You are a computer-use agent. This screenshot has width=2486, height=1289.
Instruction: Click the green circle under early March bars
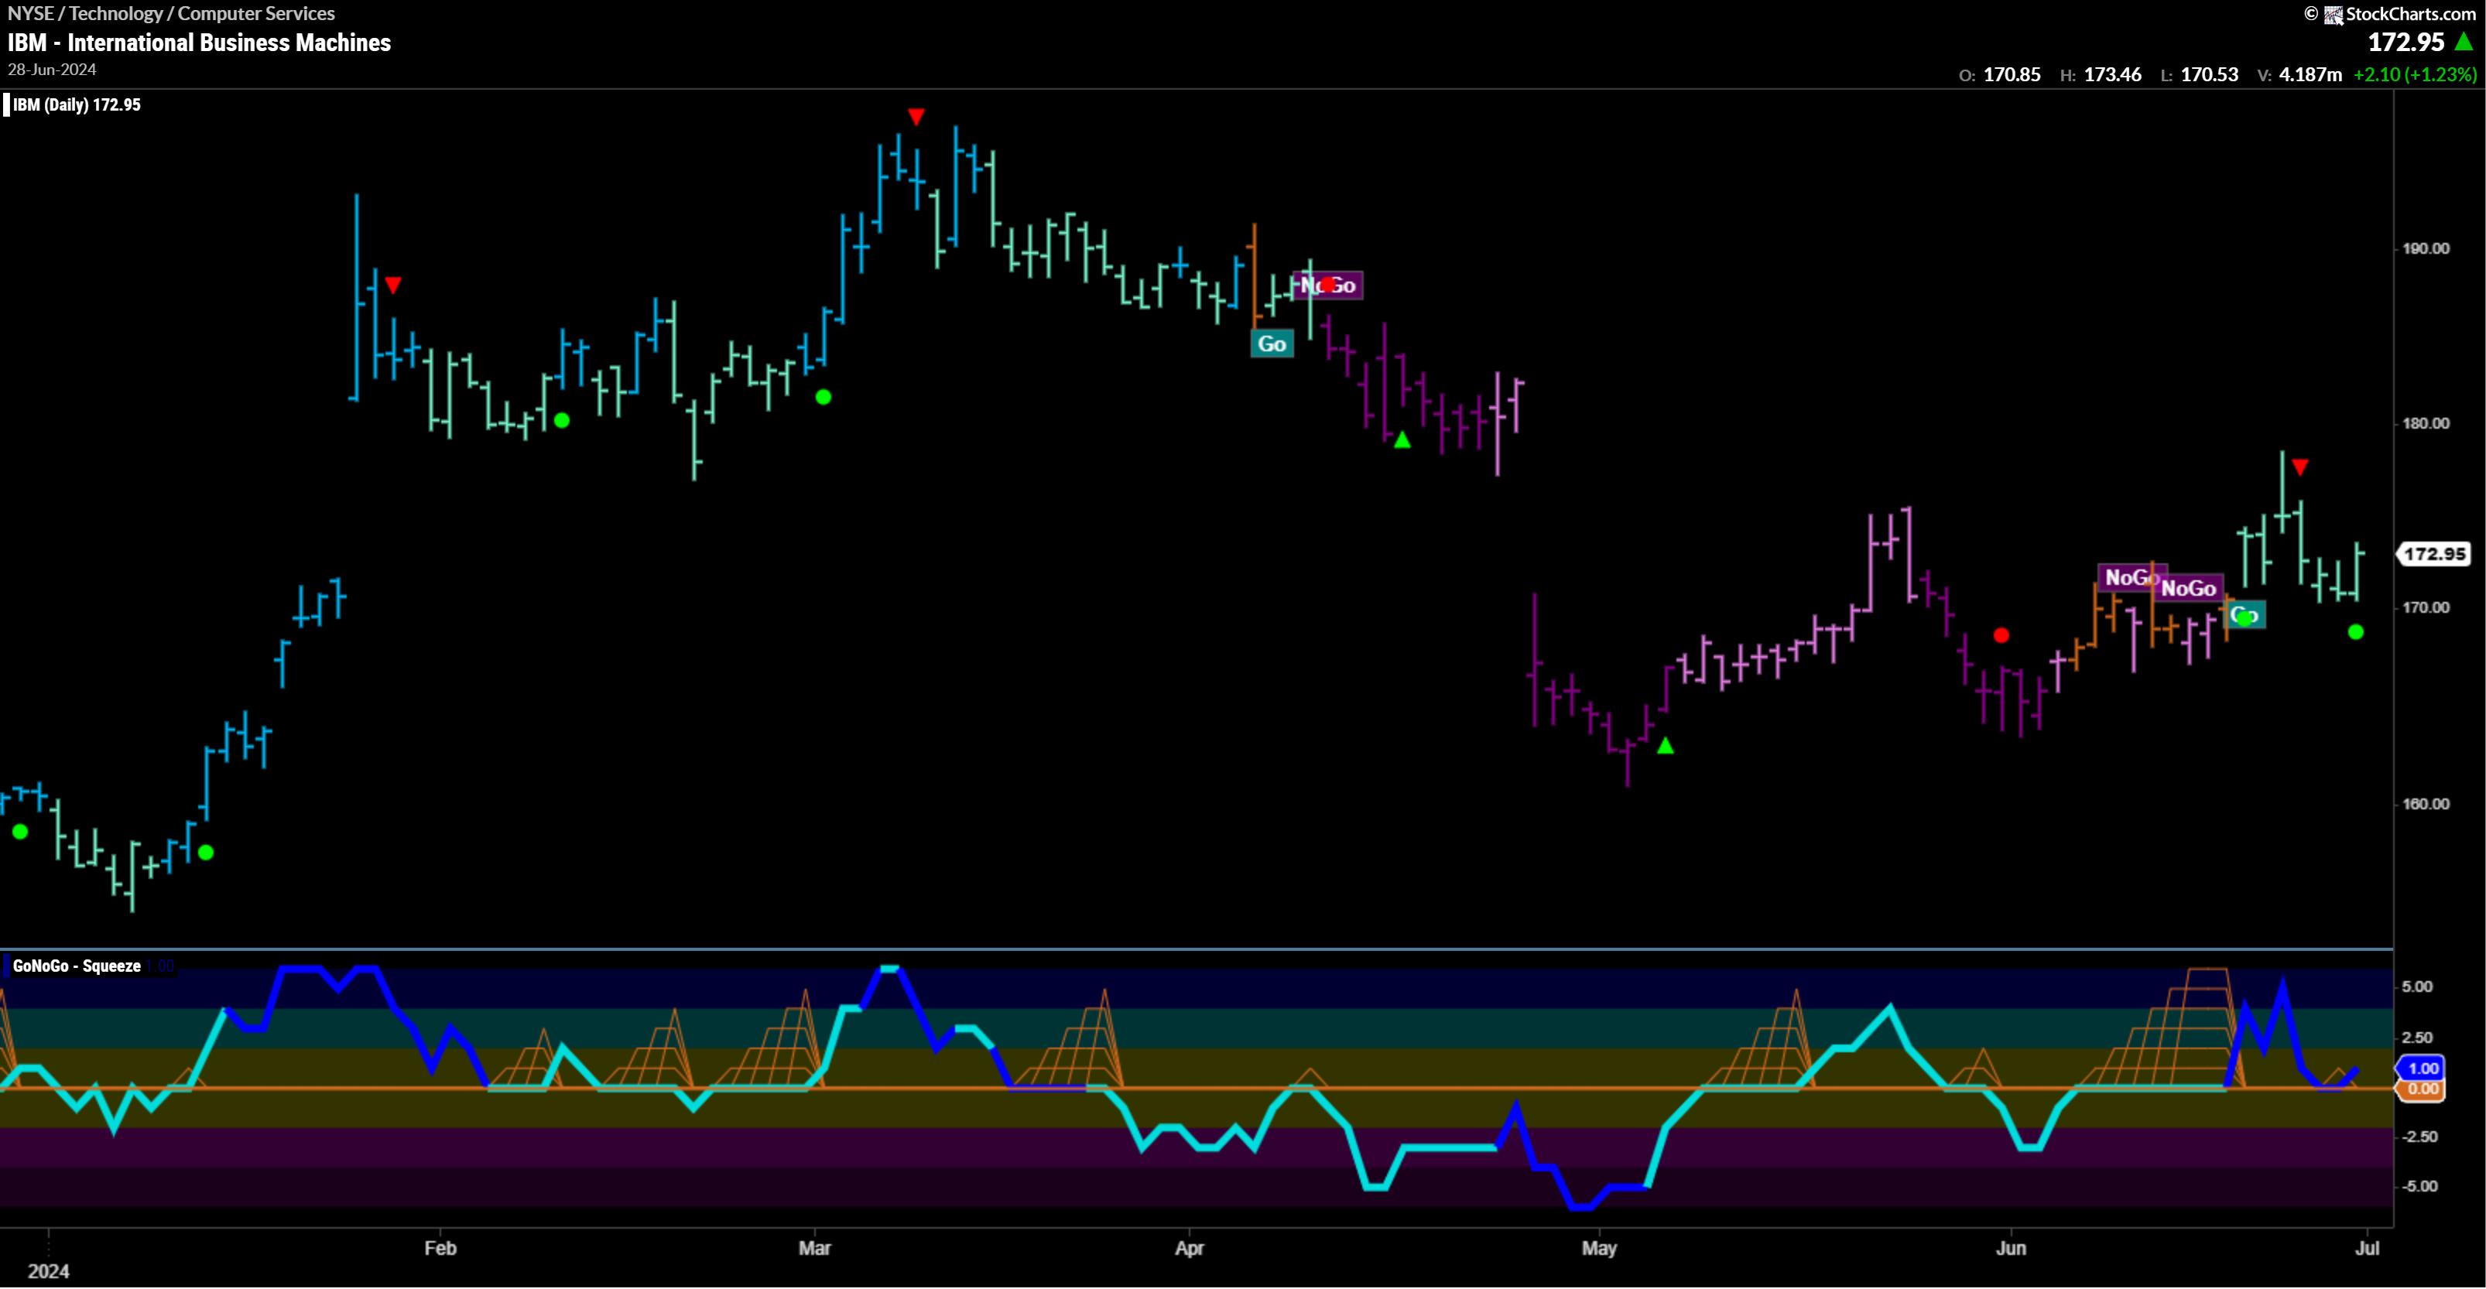pyautogui.click(x=824, y=397)
